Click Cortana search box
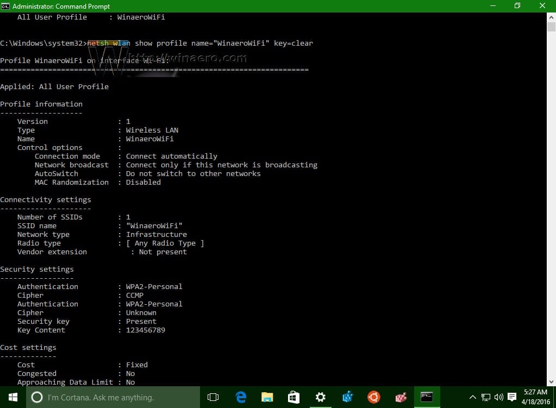556x408 pixels. click(113, 397)
